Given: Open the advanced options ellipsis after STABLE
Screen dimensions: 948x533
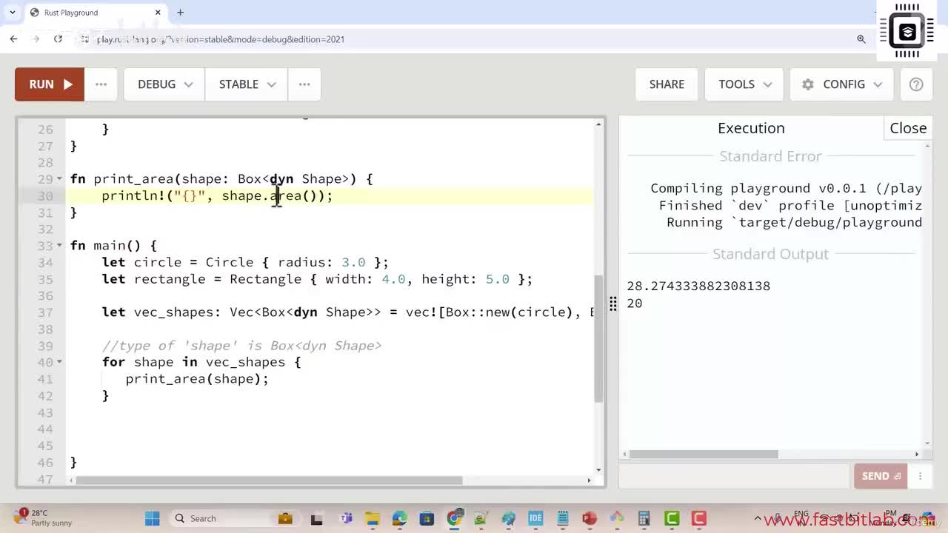Looking at the screenshot, I should [304, 84].
